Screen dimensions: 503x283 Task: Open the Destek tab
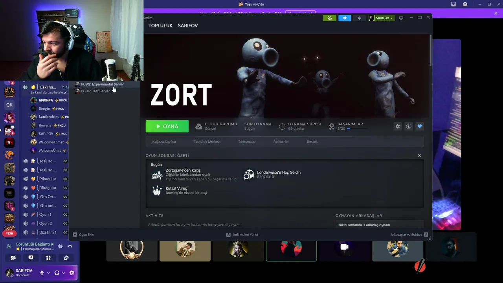tap(312, 141)
